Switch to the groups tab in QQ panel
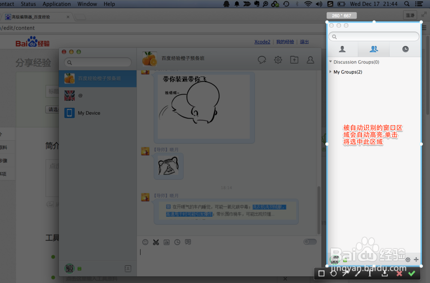Screen dimensions: 430x283 [x=374, y=49]
